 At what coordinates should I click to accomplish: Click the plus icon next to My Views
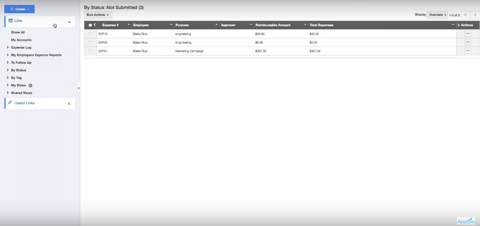click(x=30, y=85)
